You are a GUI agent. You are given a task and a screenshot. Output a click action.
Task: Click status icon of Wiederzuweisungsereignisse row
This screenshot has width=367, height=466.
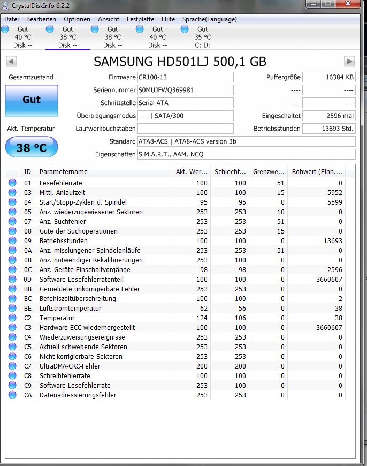click(x=12, y=337)
